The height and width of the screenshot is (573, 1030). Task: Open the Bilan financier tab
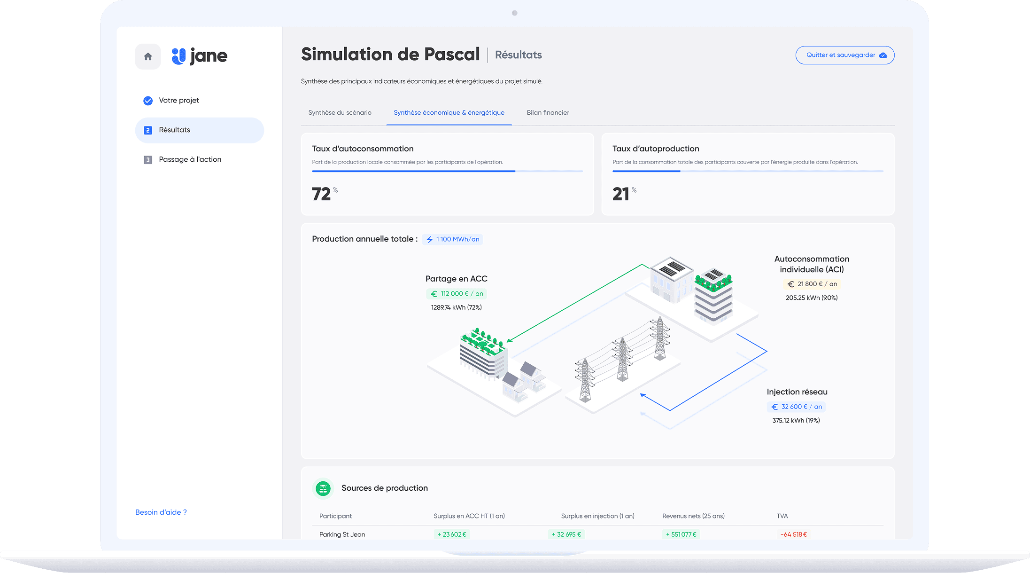pyautogui.click(x=548, y=113)
